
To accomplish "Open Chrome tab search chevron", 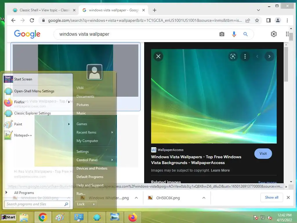I will (x=258, y=10).
